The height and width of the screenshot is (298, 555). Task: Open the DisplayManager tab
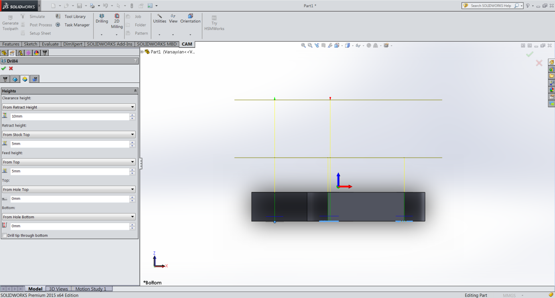[x=37, y=53]
